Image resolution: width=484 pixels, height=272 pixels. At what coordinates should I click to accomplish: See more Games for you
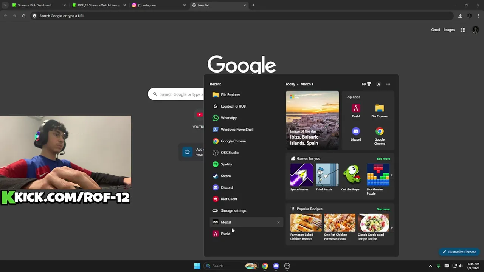tap(383, 159)
